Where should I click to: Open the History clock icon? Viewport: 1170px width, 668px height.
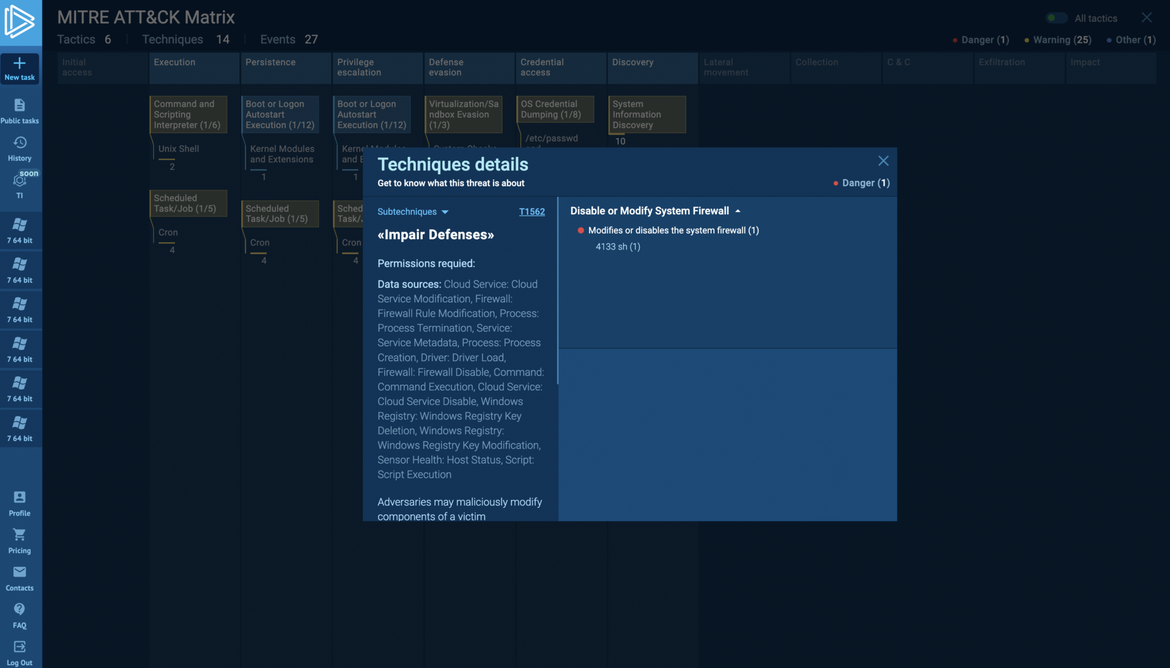19,143
